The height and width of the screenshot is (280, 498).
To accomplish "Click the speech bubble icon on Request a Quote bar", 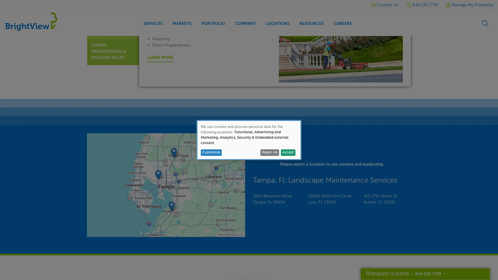I will [x=368, y=274].
